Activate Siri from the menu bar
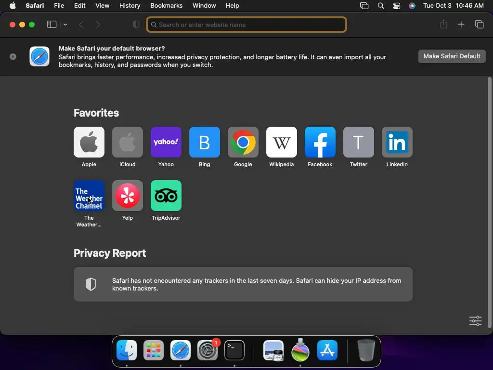493x370 pixels. tap(412, 6)
